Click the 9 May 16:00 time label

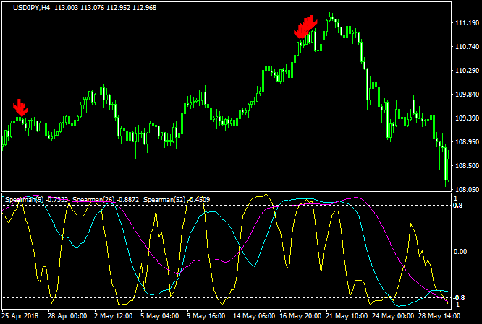[x=206, y=316]
